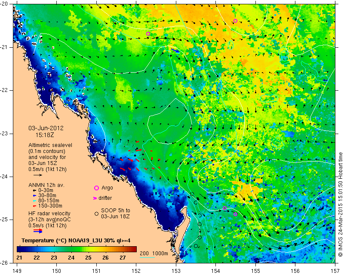Click the date label '03-Jun-2012'
The width and height of the screenshot is (344, 275).
(x=46, y=128)
